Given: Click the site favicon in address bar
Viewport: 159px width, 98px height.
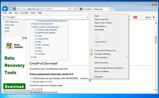Looking at the screenshot, I should click(15, 9).
